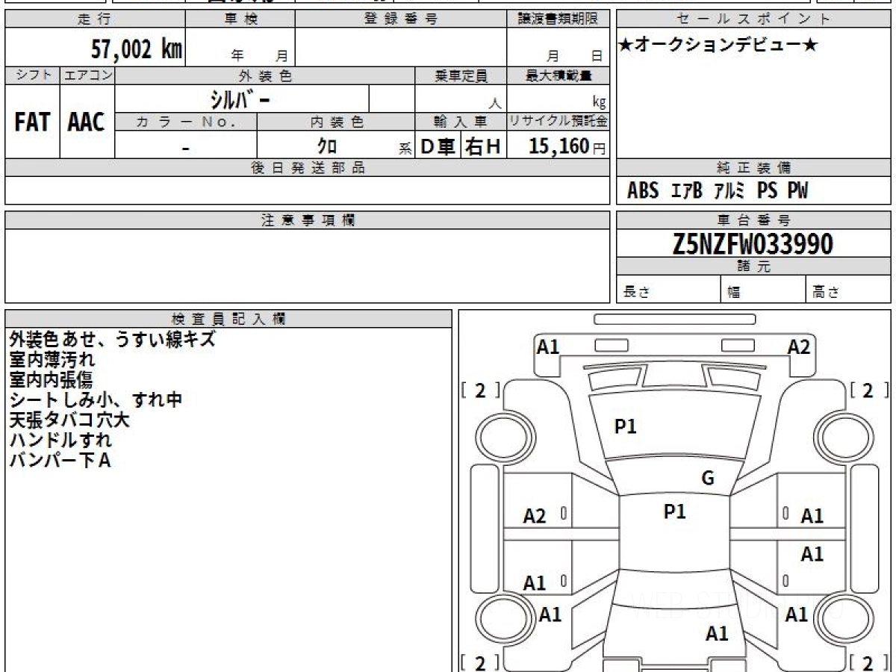Click the 譲渡書類期限 header

558,19
